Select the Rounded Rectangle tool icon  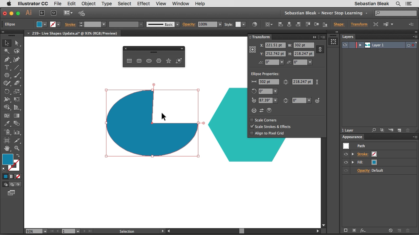tap(139, 61)
